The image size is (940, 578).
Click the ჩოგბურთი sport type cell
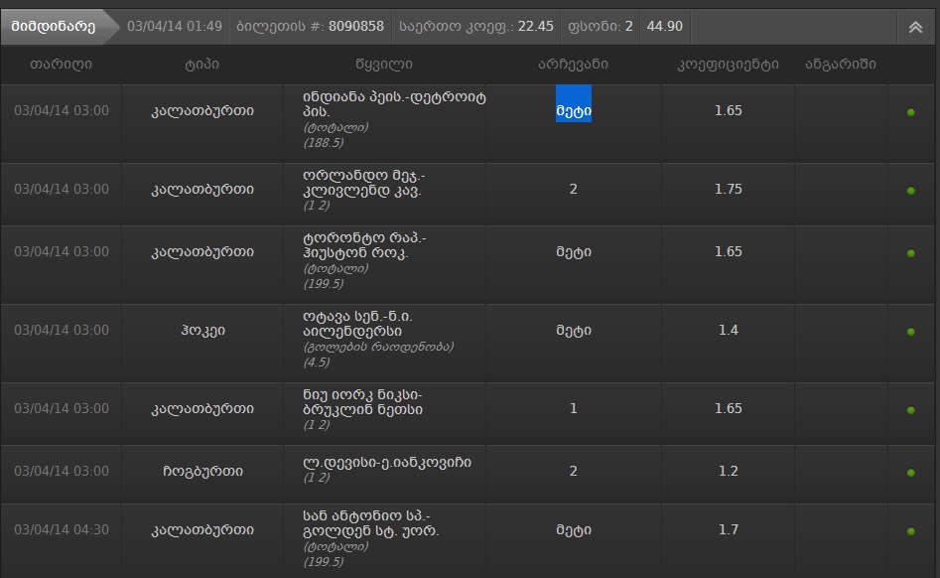tap(202, 472)
